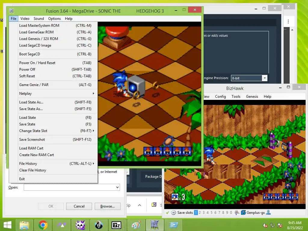Click the blue user icon in BizHawk status bar
This screenshot has width=308, height=231.
coord(268,212)
